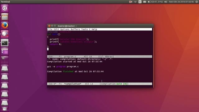Open Firefox web browser from launcher
The height and width of the screenshot is (112, 199).
coord(5,25)
